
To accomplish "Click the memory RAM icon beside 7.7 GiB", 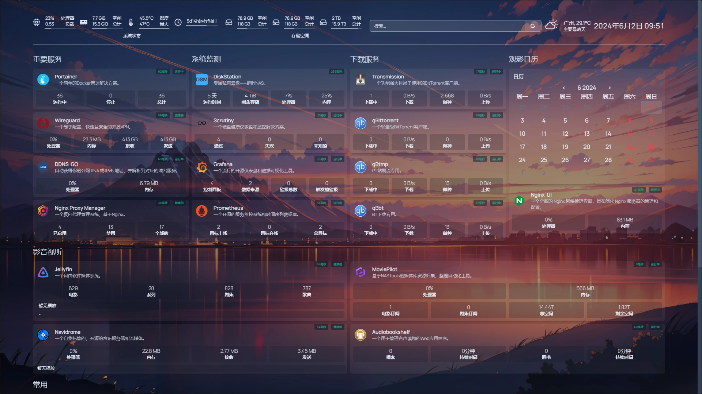I will (x=84, y=22).
